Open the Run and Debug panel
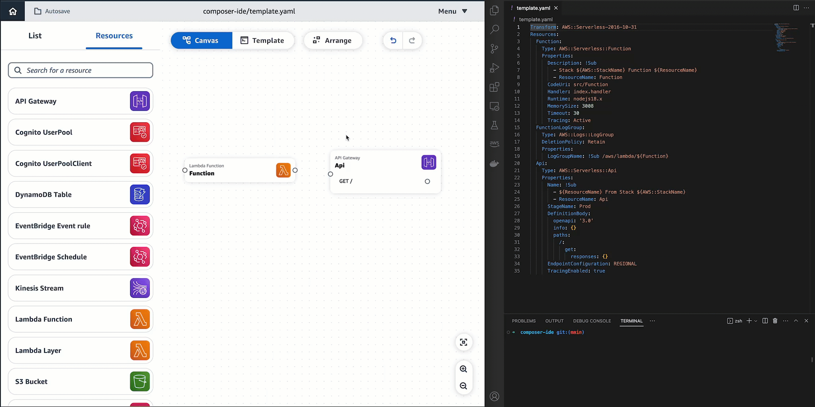Image resolution: width=815 pixels, height=407 pixels. [x=494, y=68]
